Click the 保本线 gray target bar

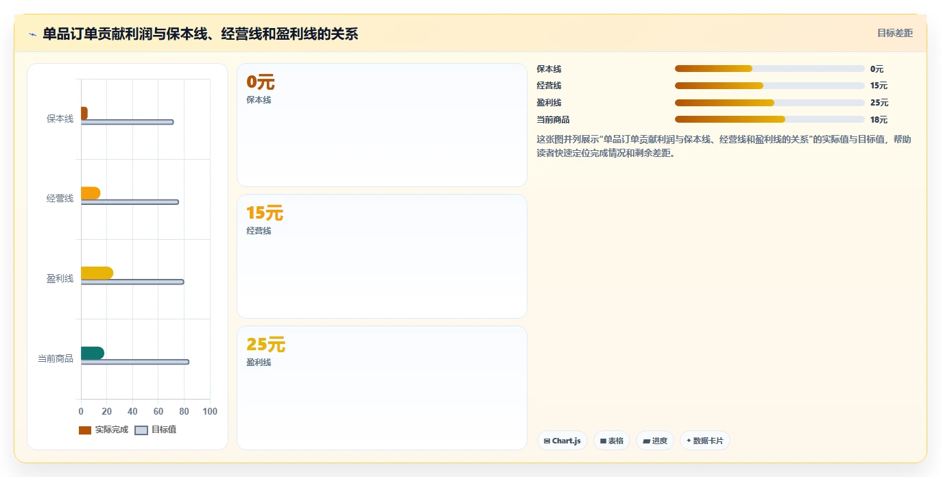point(127,122)
